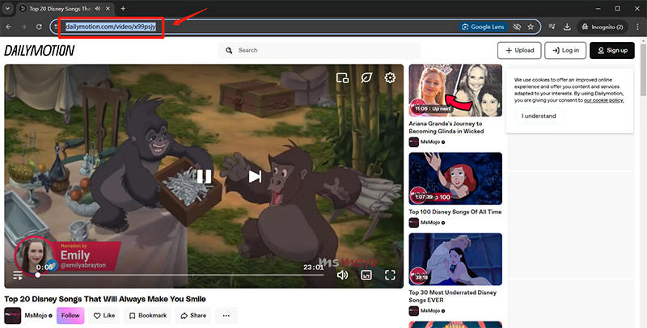Mute the video volume
The image size is (647, 328).
(342, 275)
